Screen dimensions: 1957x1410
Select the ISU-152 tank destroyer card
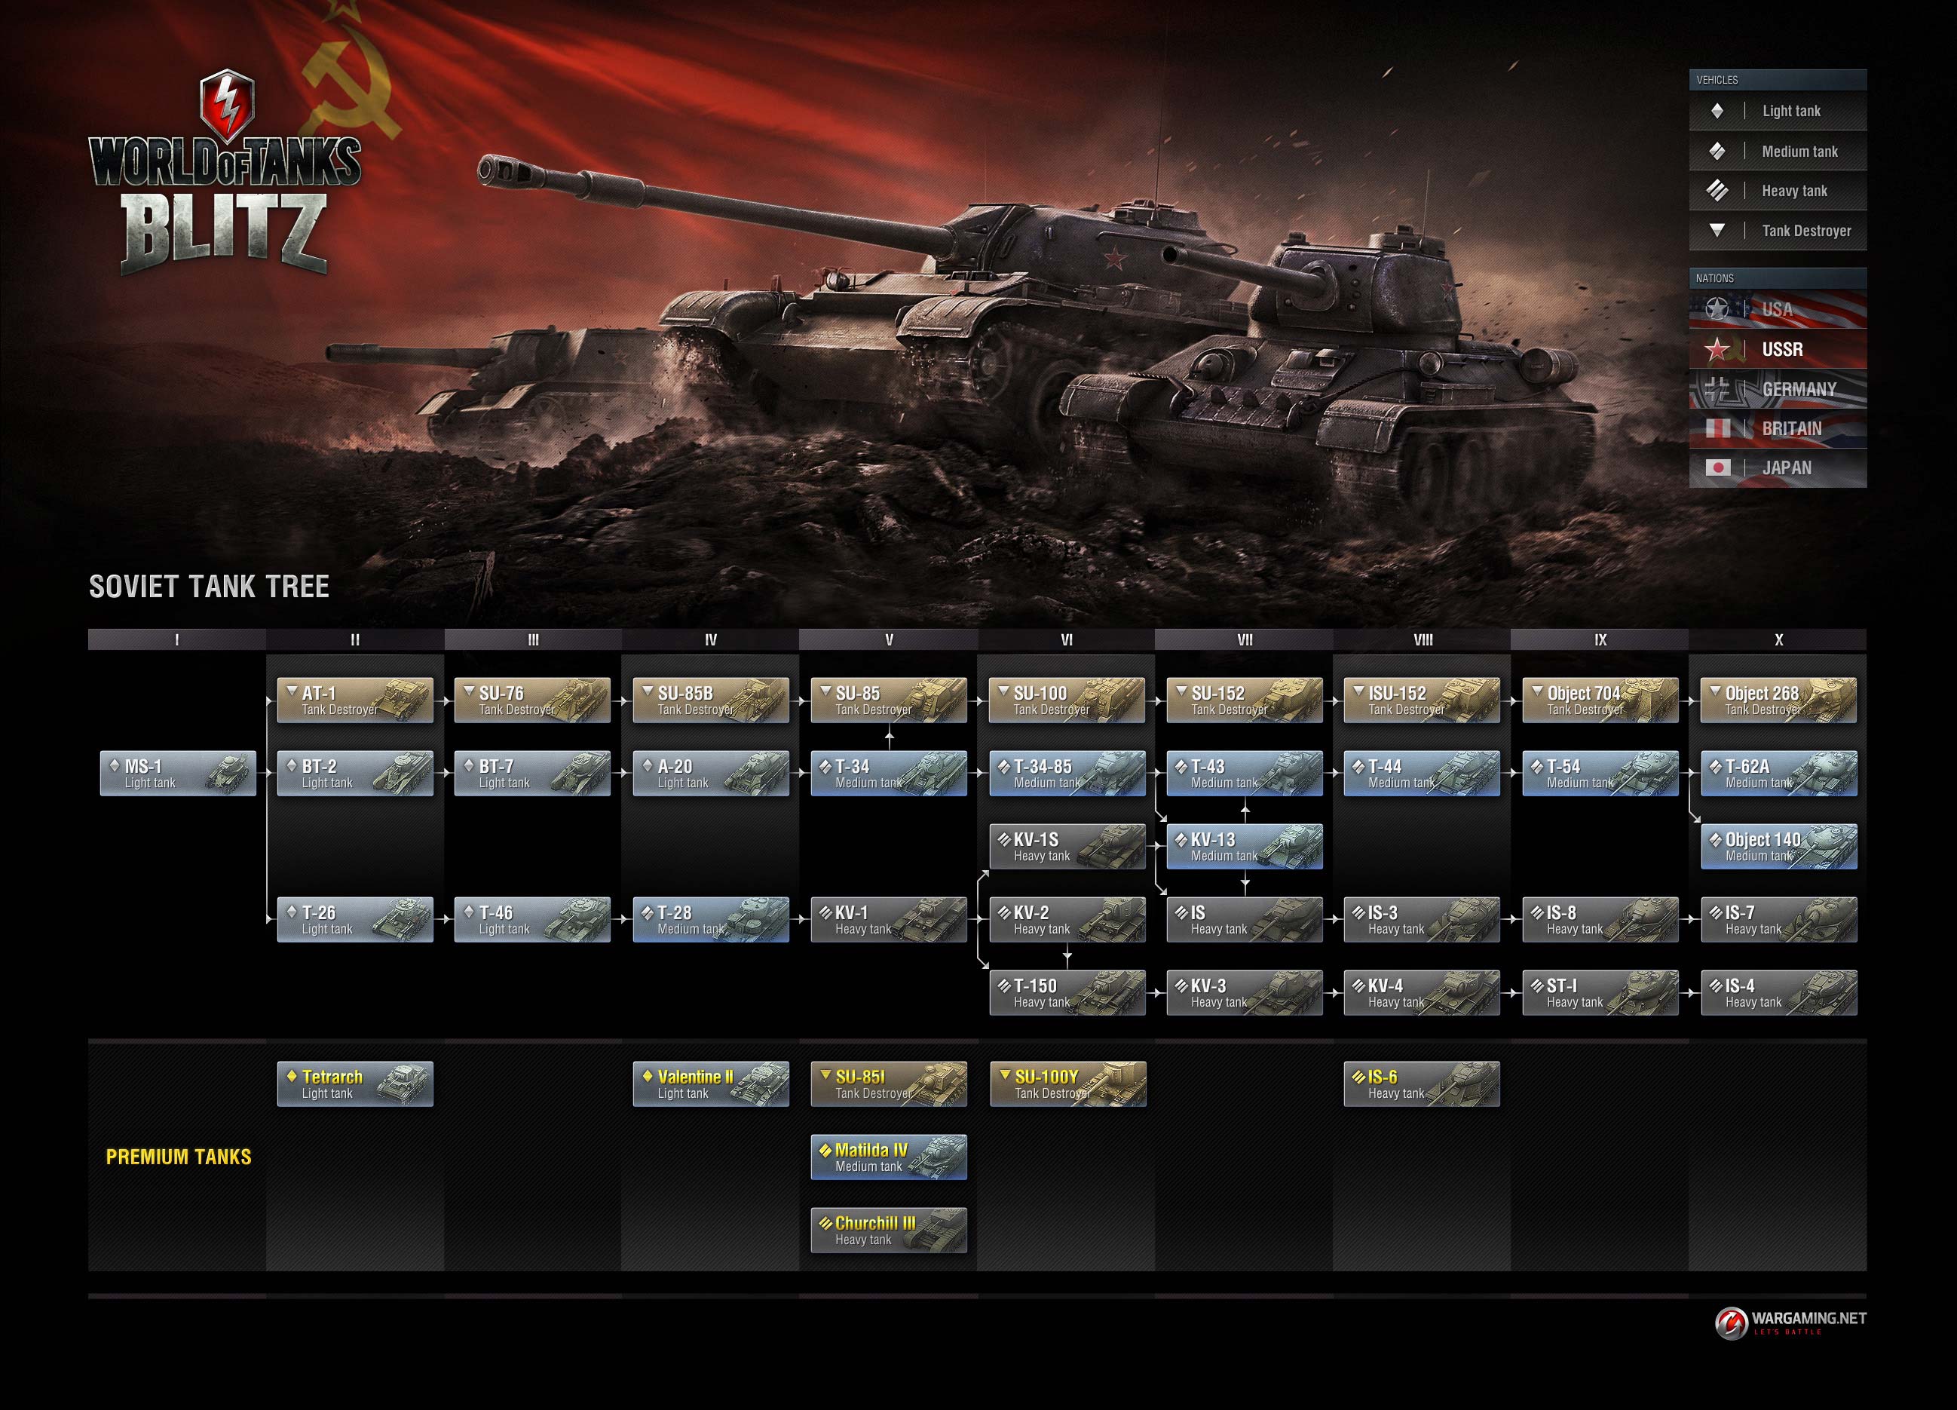click(x=1422, y=700)
